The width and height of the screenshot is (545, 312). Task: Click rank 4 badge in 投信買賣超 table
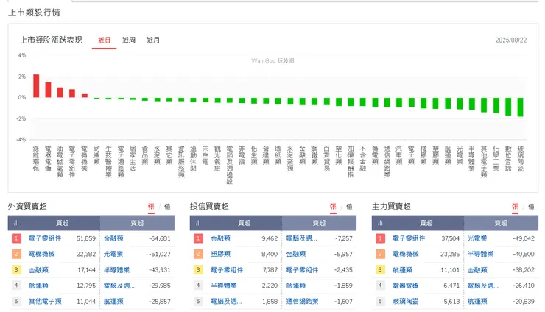point(198,286)
